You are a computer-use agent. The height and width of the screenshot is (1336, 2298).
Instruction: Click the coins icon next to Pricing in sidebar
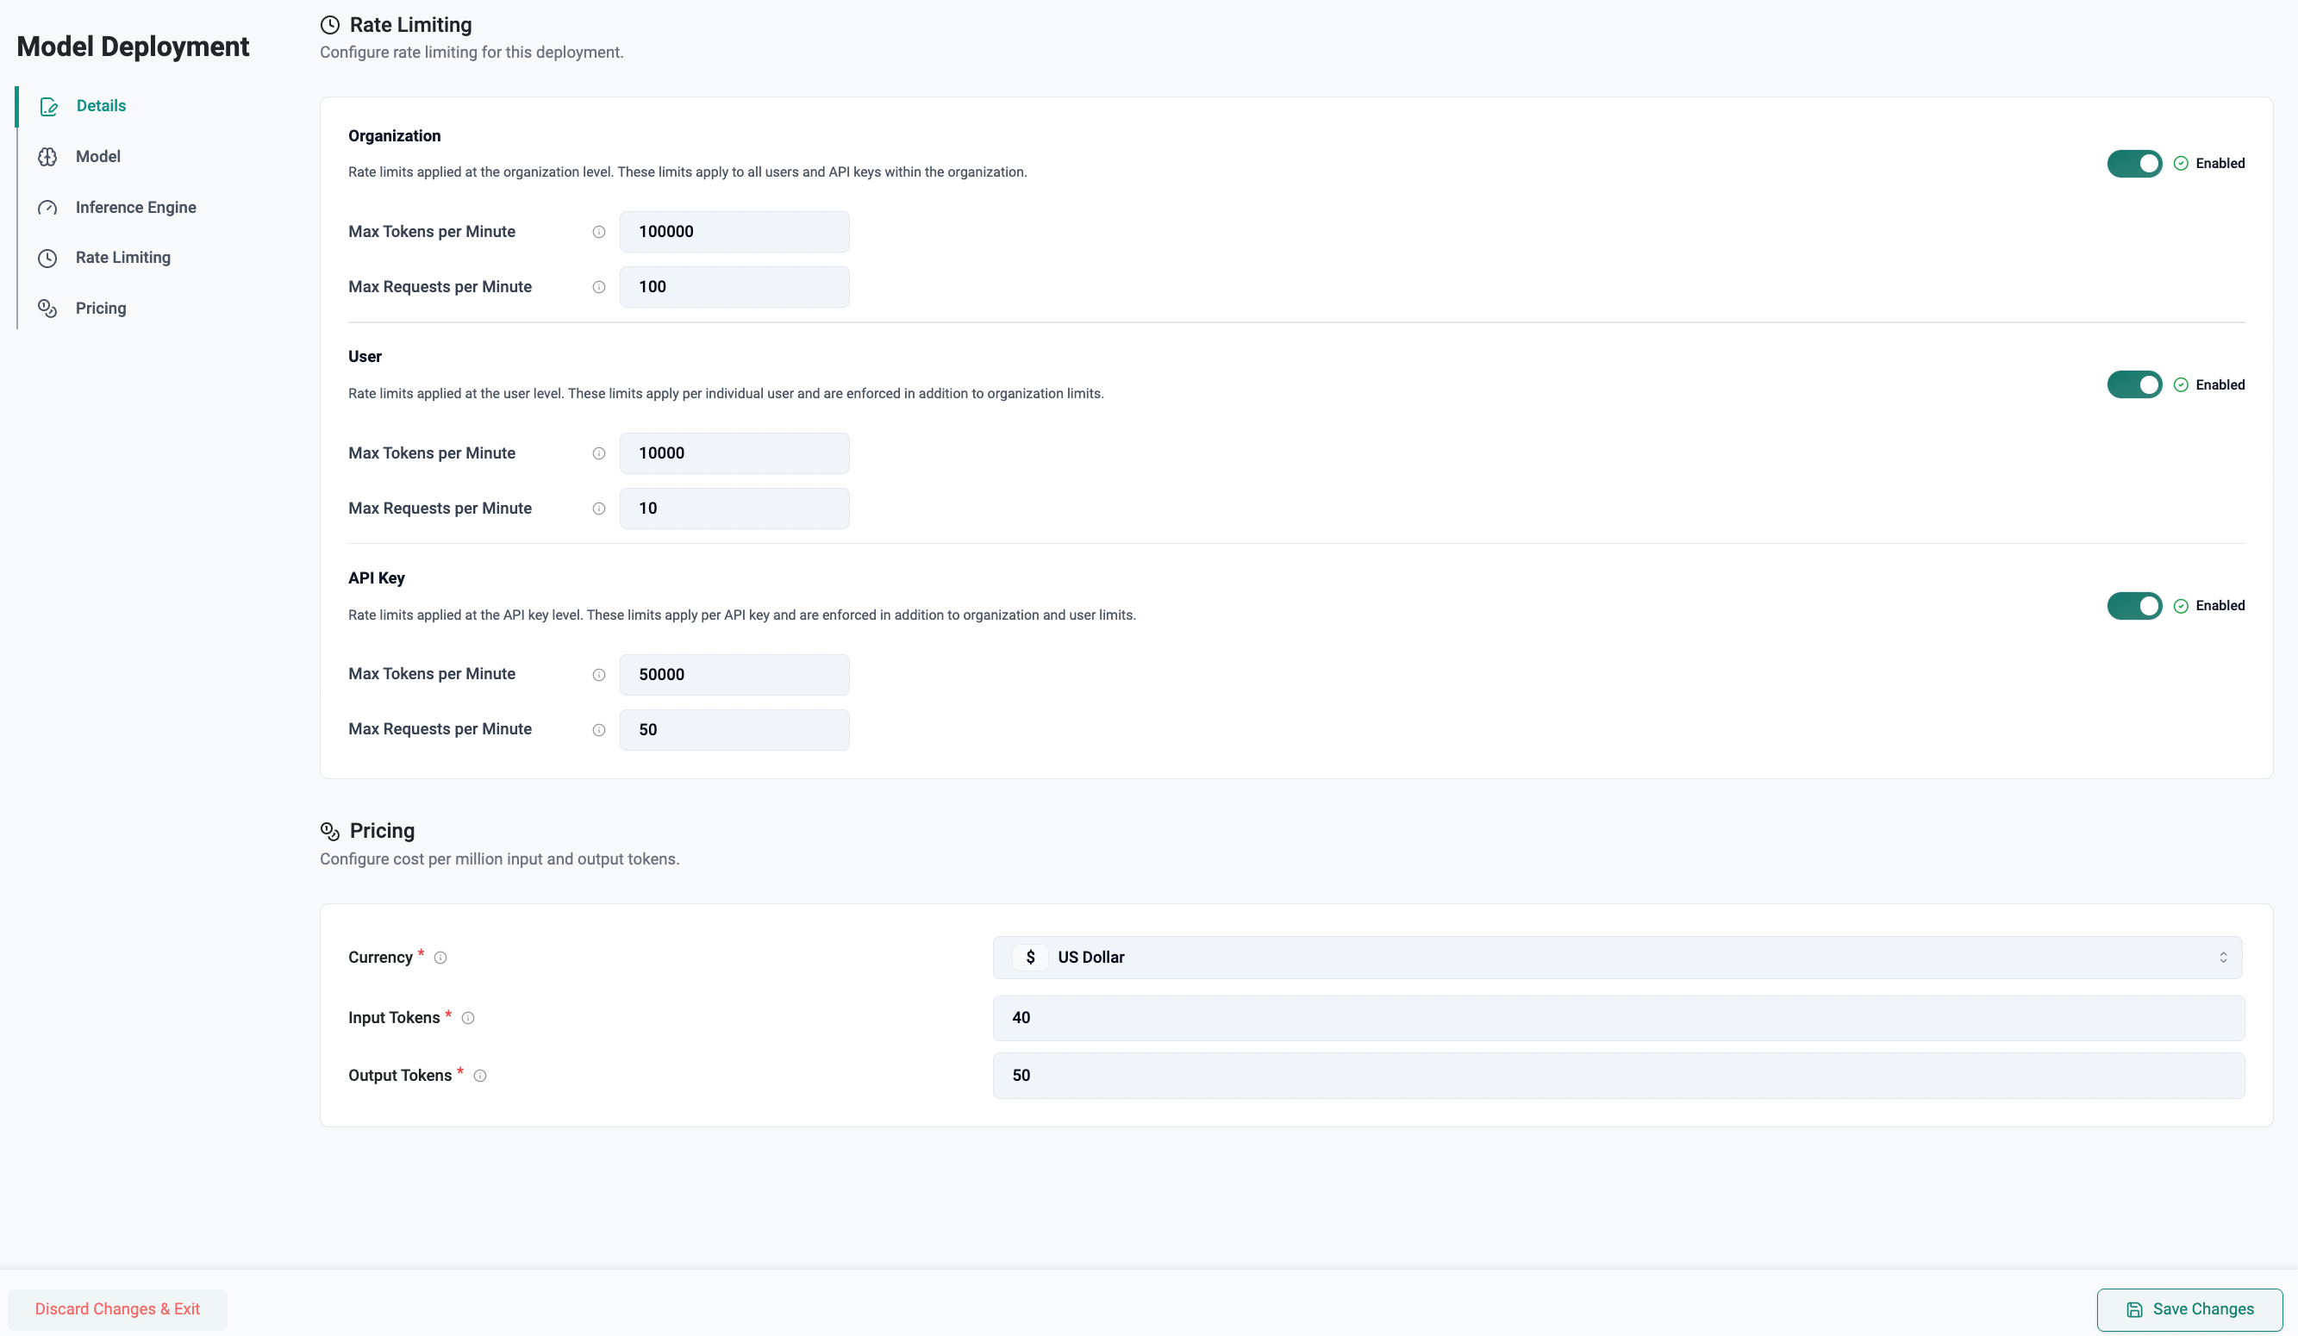pyautogui.click(x=47, y=309)
